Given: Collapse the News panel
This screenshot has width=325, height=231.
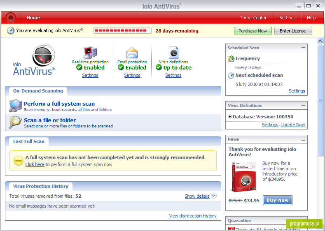Looking at the screenshot, I should [x=303, y=140].
